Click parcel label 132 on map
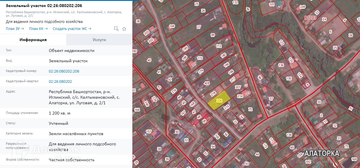Viewport: 360px width, 168px height. [x=235, y=2]
